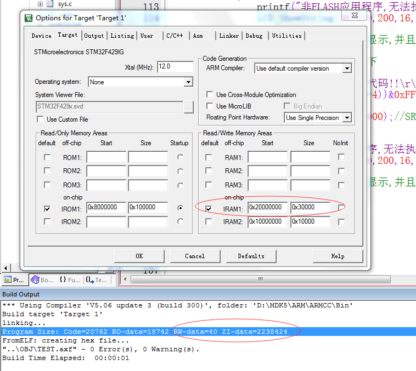Select the ROM2 Startup radio button
The image size is (416, 371).
click(x=180, y=171)
